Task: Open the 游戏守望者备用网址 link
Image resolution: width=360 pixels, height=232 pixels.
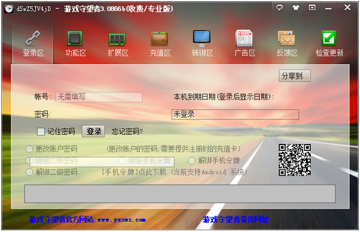Action: (236, 219)
